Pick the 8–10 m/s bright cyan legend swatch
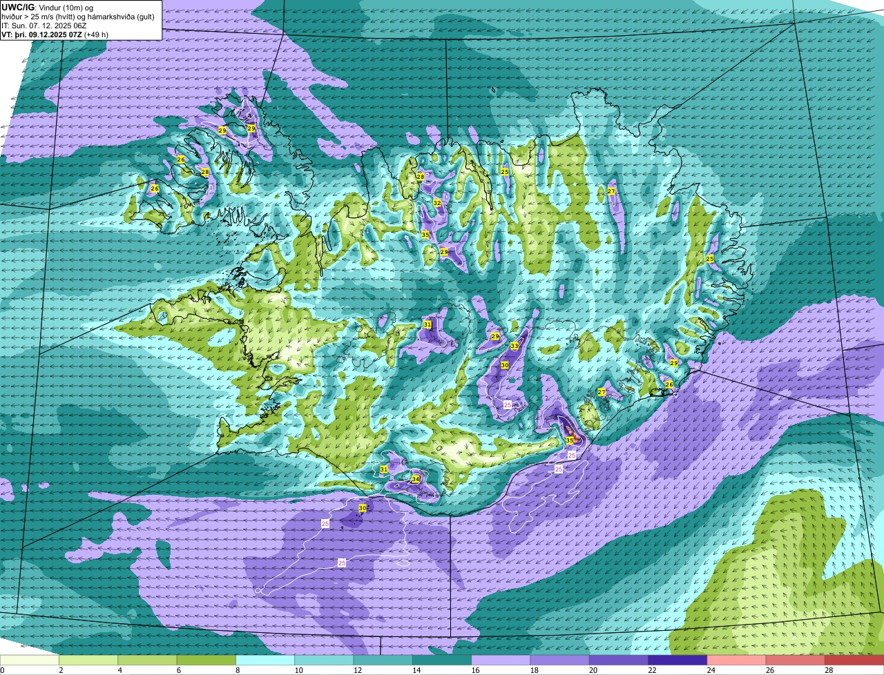 tap(265, 660)
